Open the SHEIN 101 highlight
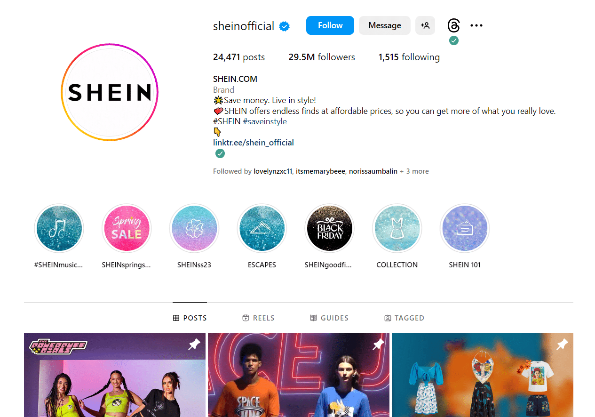This screenshot has width=595, height=417. click(x=465, y=229)
